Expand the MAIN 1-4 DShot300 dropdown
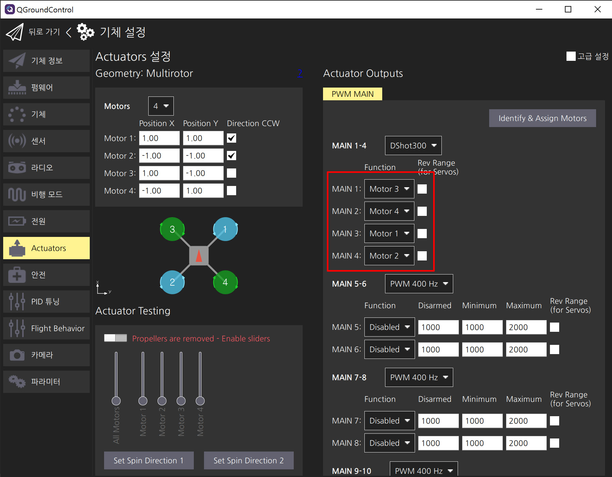 413,146
